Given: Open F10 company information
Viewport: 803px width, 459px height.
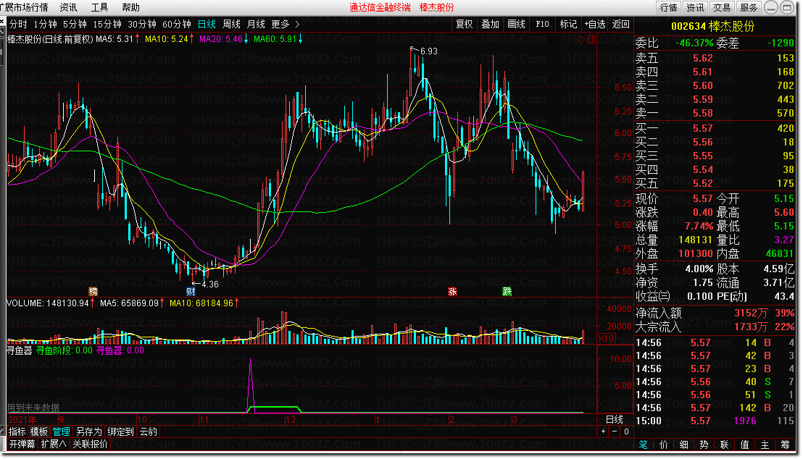Looking at the screenshot, I should coord(542,24).
